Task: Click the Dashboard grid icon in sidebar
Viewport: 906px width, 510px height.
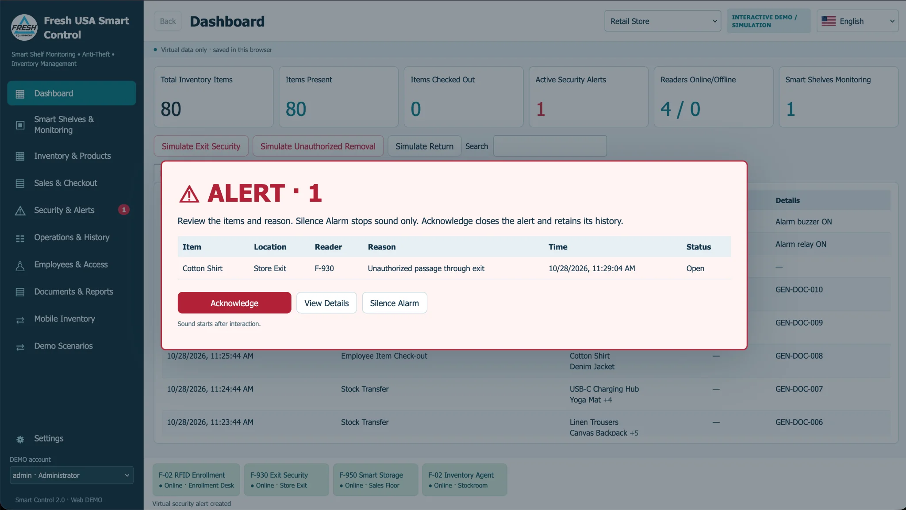Action: (x=20, y=94)
